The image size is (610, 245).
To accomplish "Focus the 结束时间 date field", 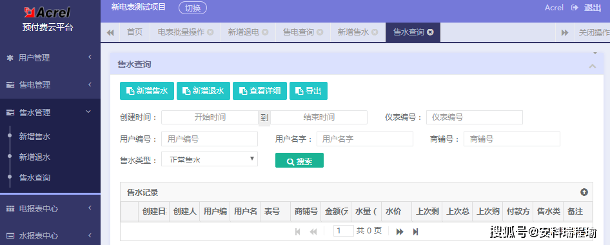I will click(x=319, y=117).
